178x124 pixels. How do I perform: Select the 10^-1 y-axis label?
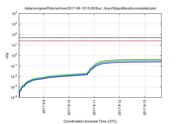pos(14,66)
